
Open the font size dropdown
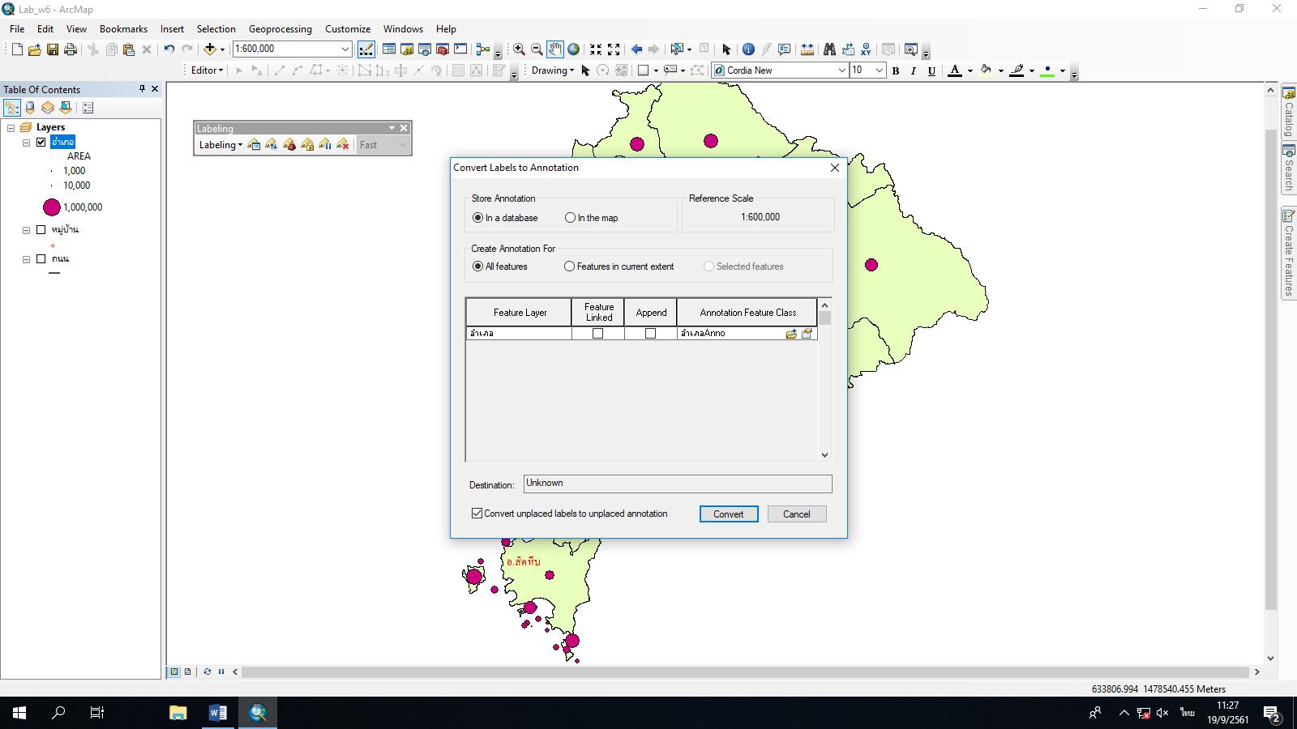(880, 70)
